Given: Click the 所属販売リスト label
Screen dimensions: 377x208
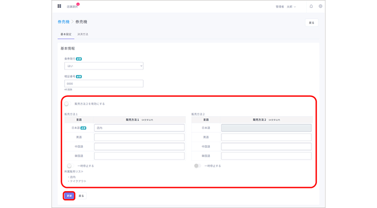Looking at the screenshot, I should point(74,171).
